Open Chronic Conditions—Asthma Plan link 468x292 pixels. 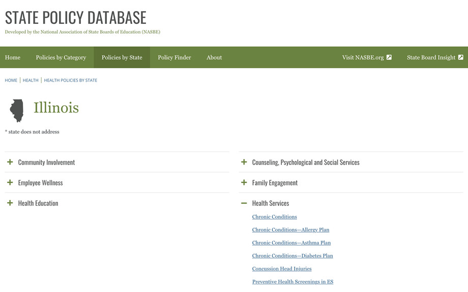pos(291,243)
